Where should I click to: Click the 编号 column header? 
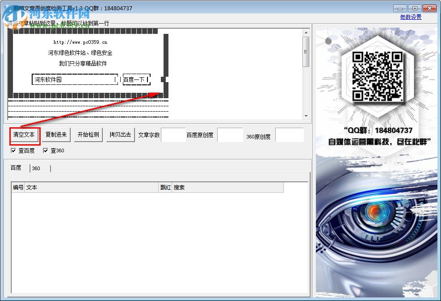18,188
